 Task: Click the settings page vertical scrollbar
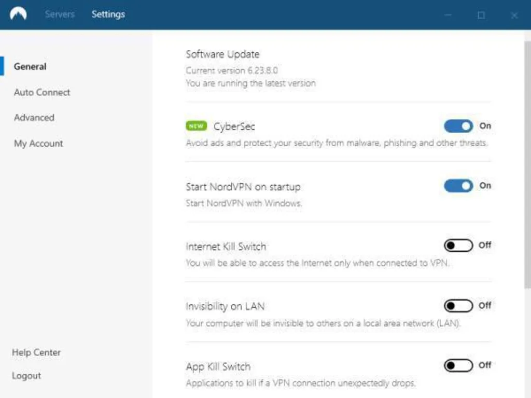(528, 155)
